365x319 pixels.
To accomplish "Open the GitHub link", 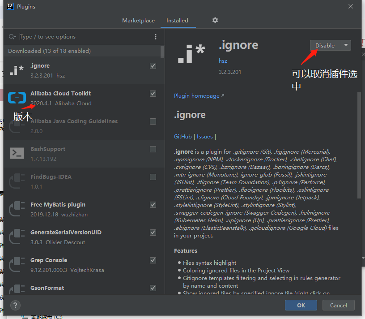I will pos(183,136).
